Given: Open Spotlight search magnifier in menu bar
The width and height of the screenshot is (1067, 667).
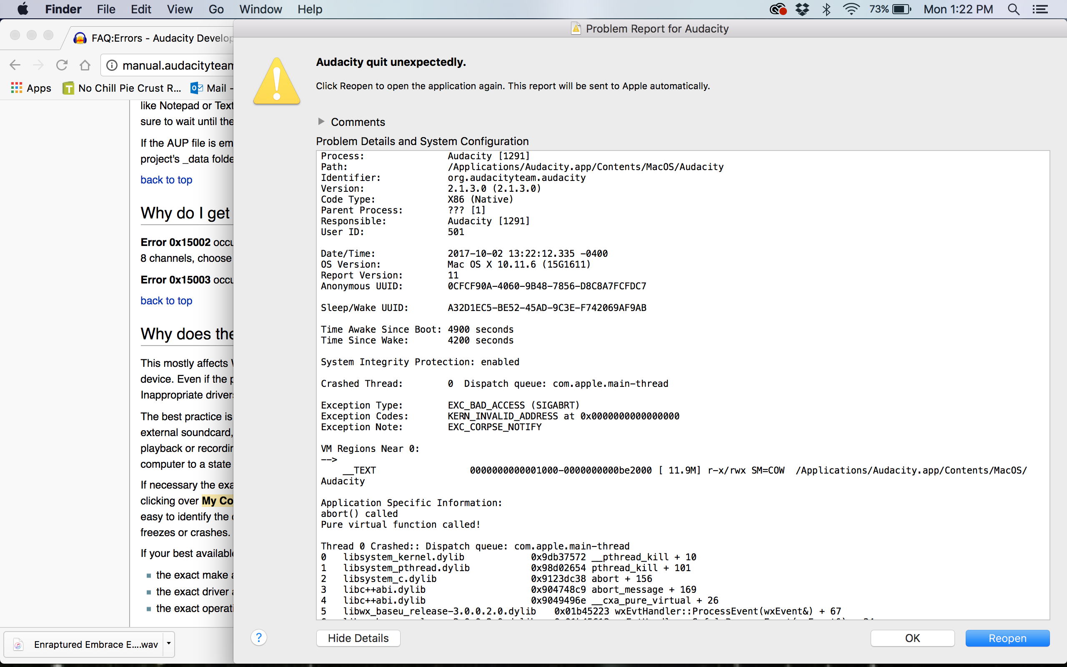Looking at the screenshot, I should 1013,9.
